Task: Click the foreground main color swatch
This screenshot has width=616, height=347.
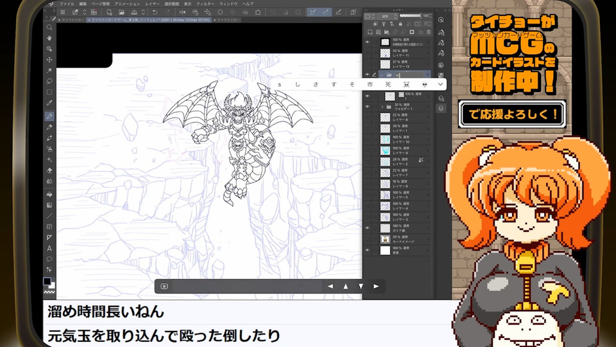Action: [47, 281]
